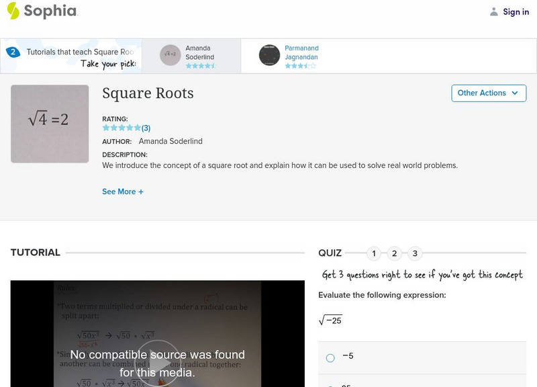Click the blue number 2 tutorials badge
The height and width of the screenshot is (387, 537).
[x=13, y=52]
